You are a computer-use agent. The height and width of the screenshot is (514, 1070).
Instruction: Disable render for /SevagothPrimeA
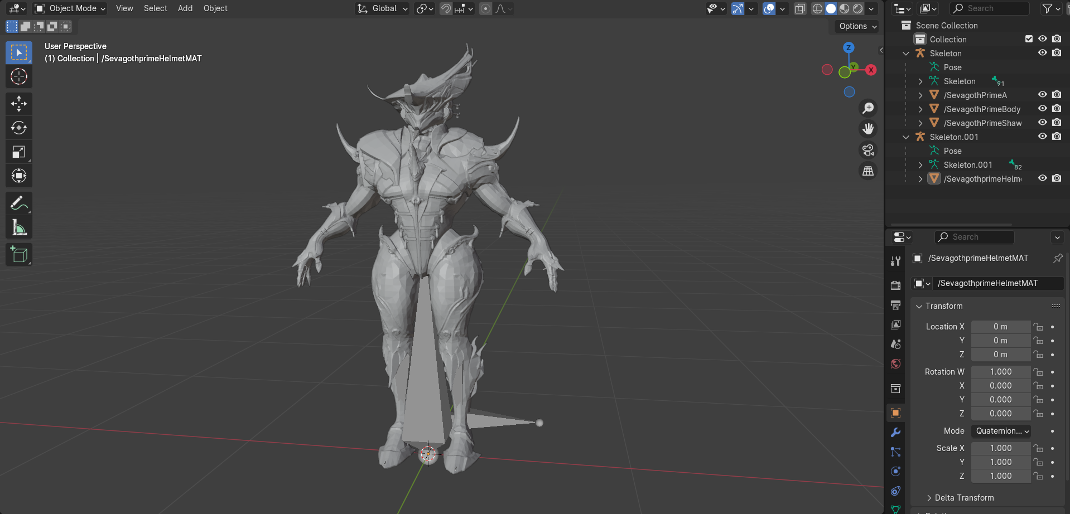click(x=1057, y=95)
